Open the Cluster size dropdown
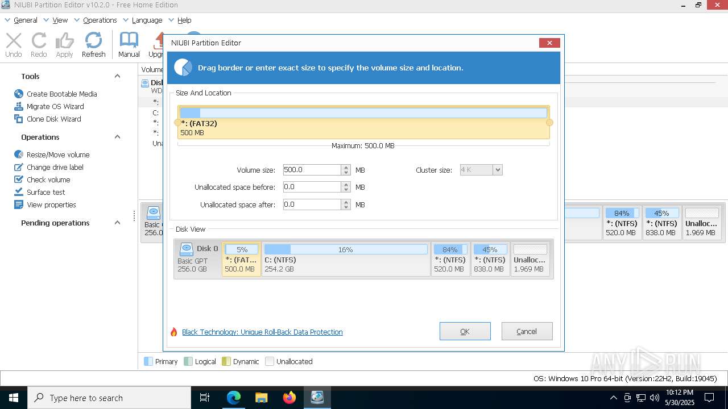 click(x=498, y=170)
